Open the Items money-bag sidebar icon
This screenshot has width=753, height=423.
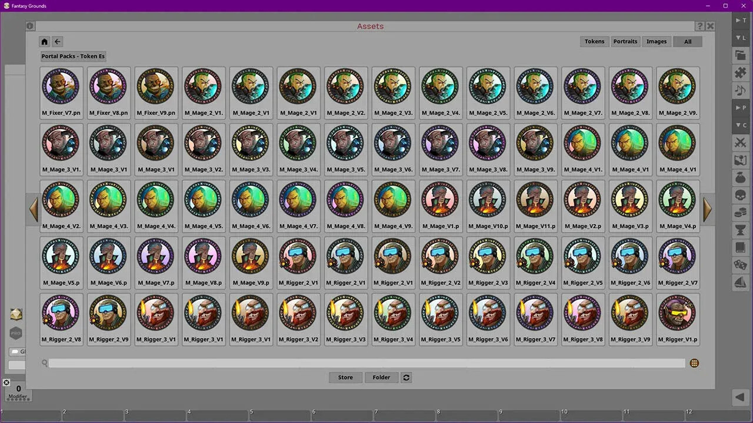[x=740, y=177]
